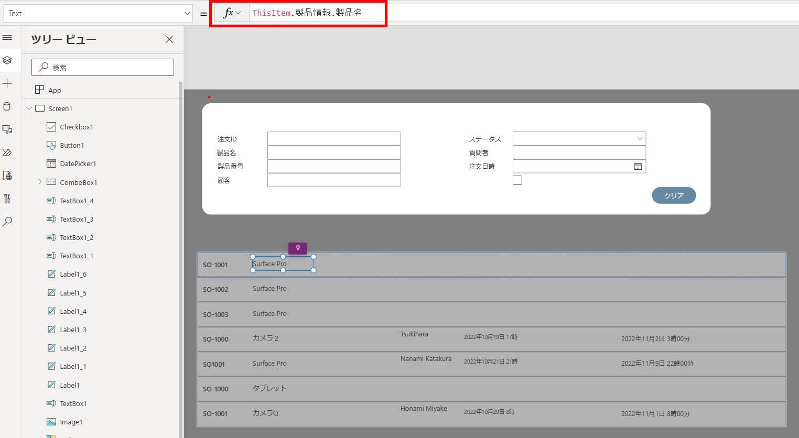Click the SO1001 order ID label
The image size is (799, 438).
tap(214, 364)
